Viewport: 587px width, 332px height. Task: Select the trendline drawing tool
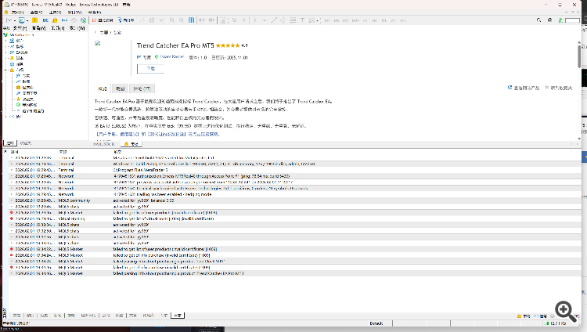click(274, 20)
